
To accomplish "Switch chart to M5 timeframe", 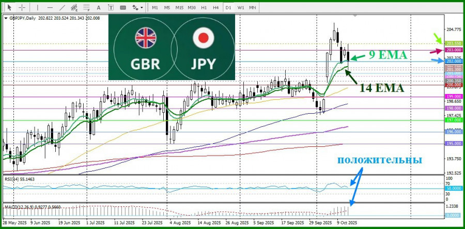I will [167, 8].
